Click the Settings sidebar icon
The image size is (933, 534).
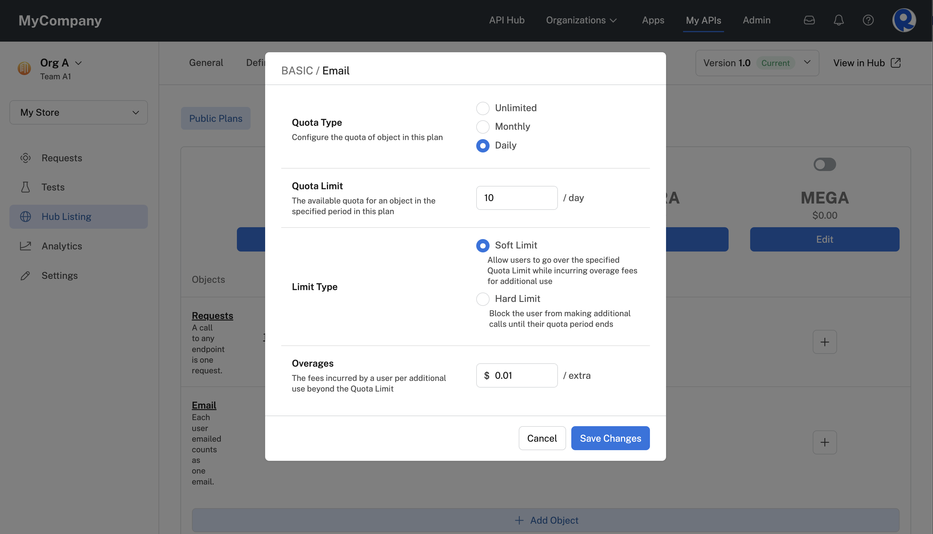click(25, 276)
